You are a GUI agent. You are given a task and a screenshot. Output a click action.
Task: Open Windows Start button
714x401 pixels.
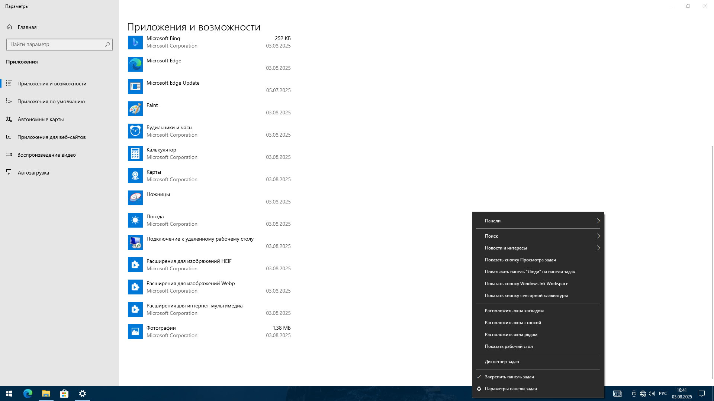click(9, 394)
